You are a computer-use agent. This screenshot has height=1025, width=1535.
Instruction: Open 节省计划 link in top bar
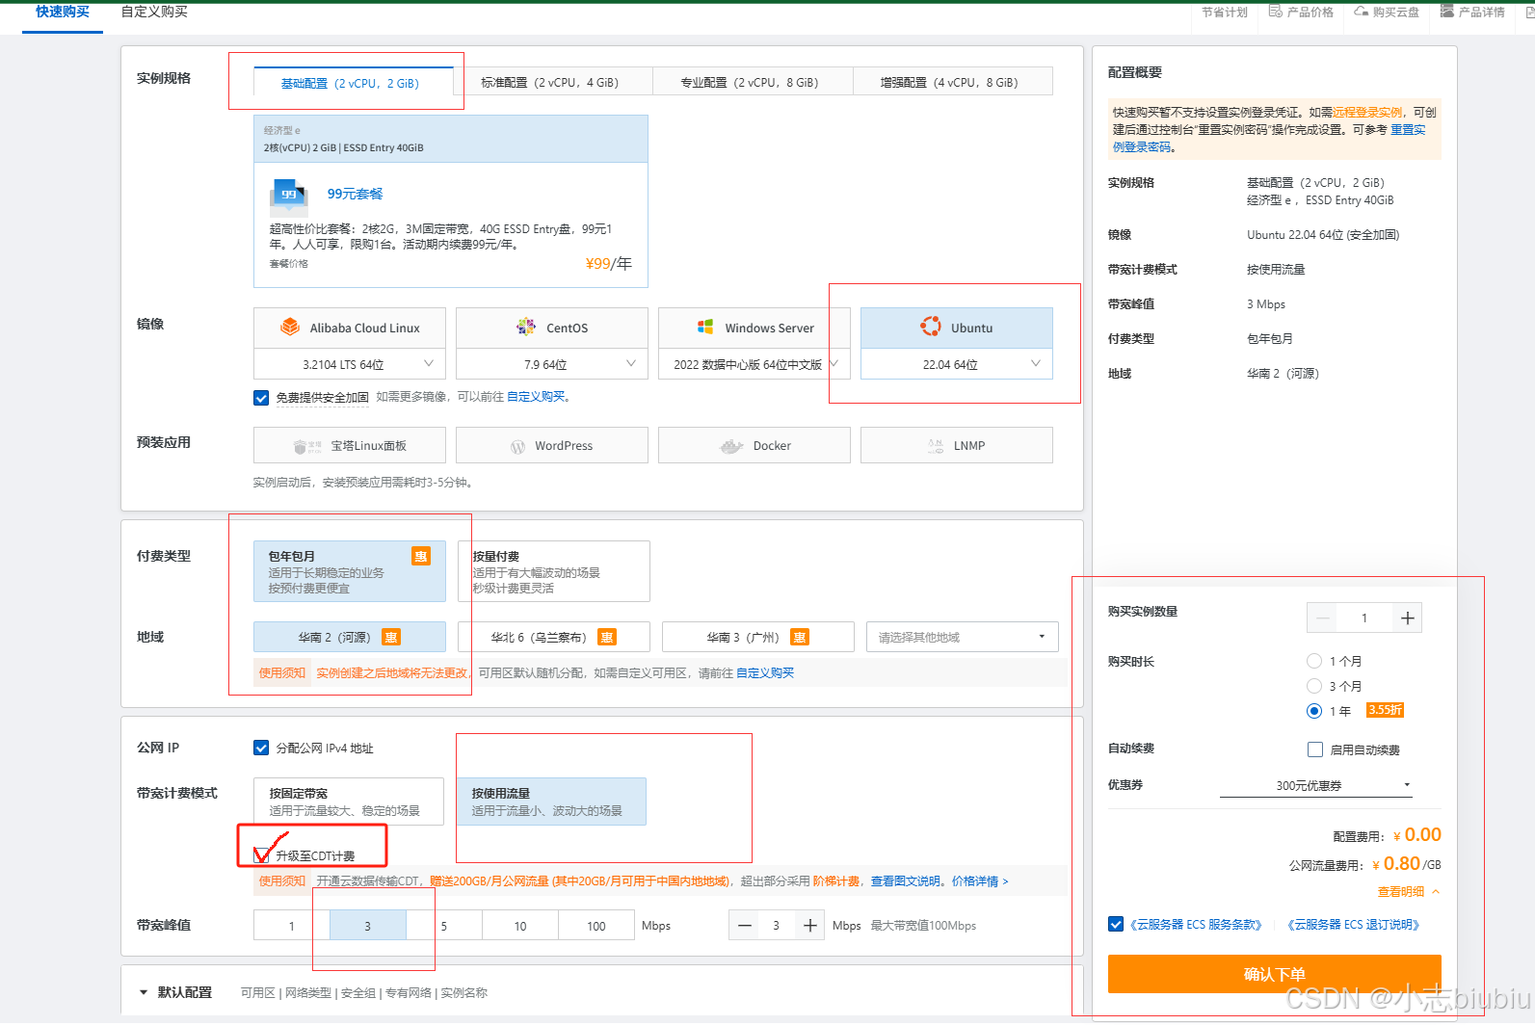[1224, 12]
